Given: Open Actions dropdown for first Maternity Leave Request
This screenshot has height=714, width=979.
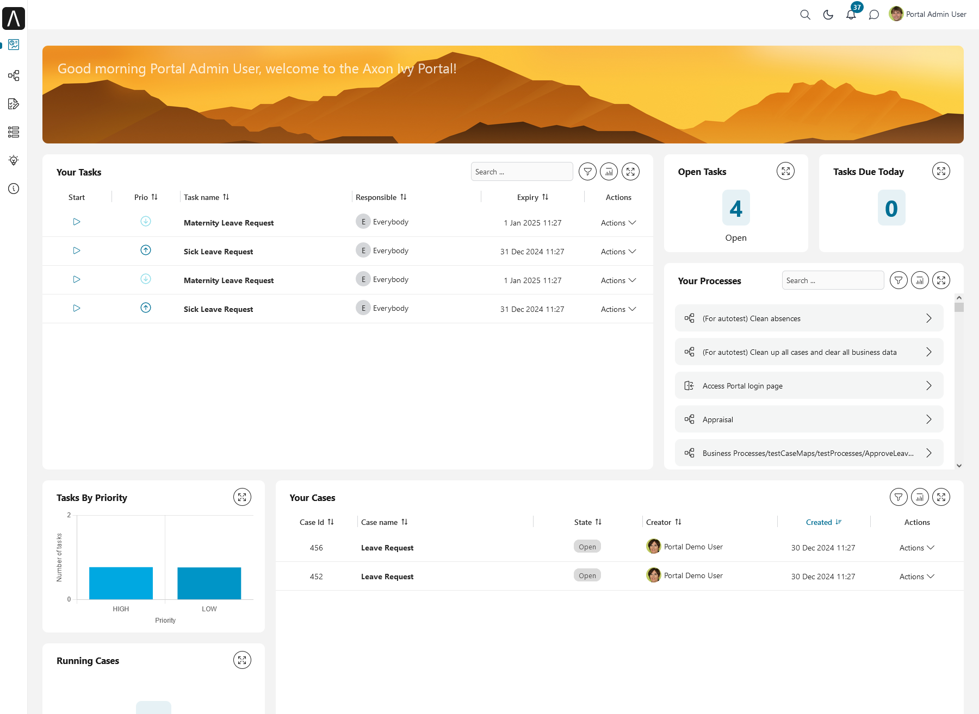Looking at the screenshot, I should pyautogui.click(x=618, y=223).
